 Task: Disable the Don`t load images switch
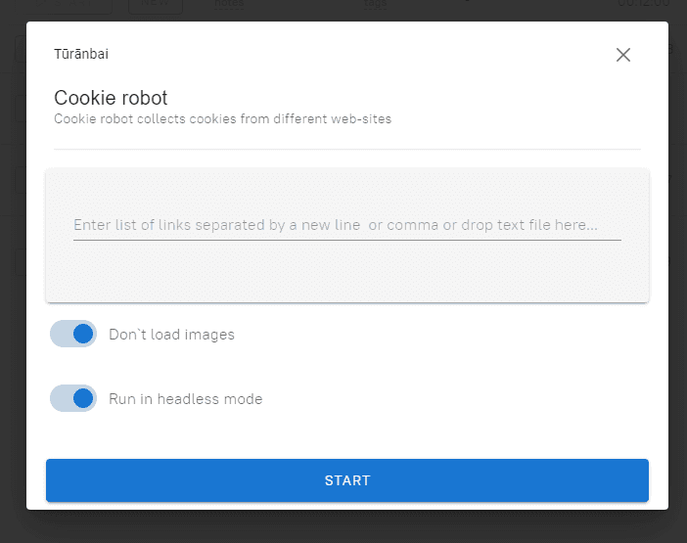click(x=73, y=334)
